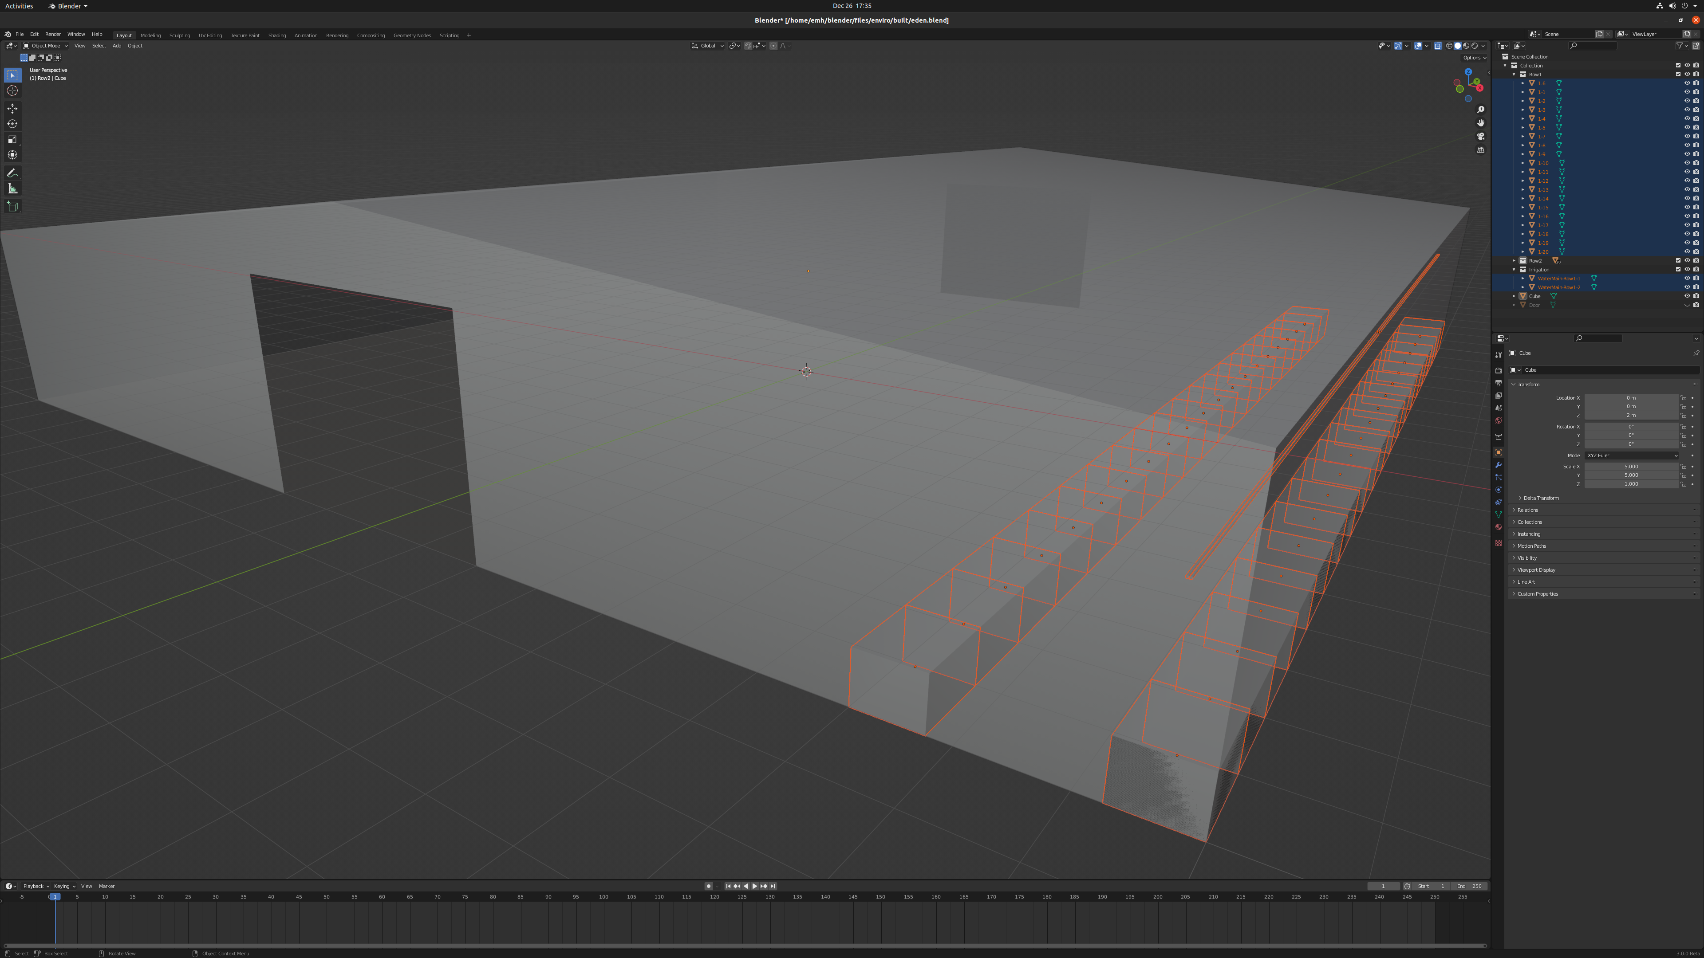Switch to the Shading workspace tab
This screenshot has height=958, width=1704.
pos(276,35)
